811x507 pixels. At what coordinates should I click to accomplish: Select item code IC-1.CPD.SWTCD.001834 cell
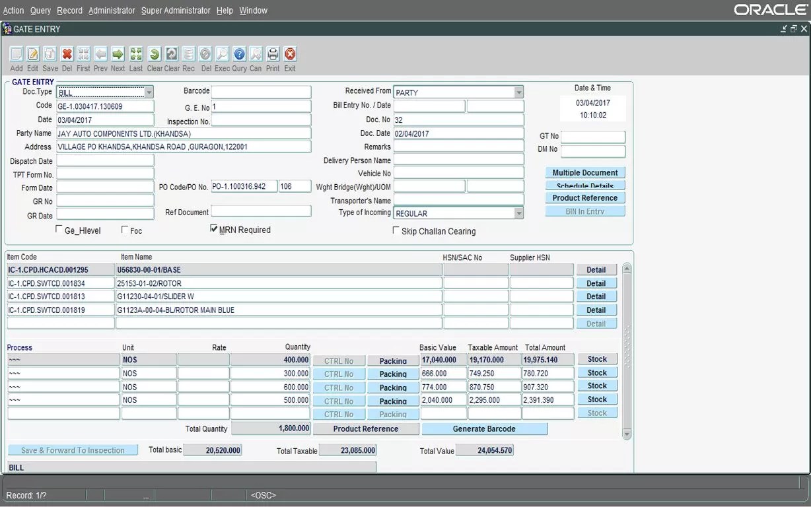61,283
